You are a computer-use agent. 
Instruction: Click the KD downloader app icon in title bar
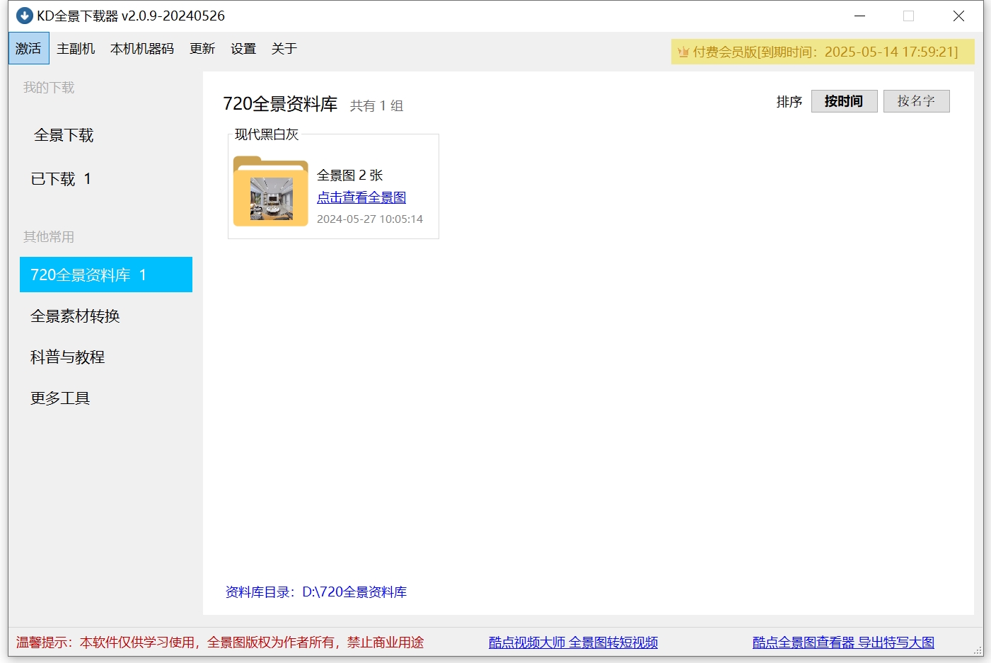coord(24,16)
